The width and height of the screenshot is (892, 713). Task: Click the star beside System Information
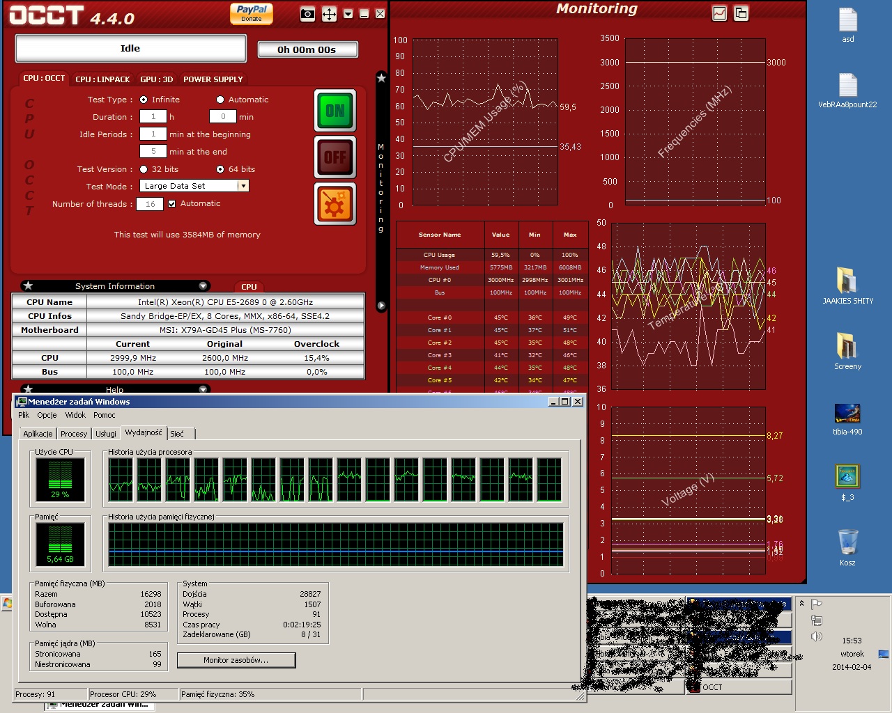pos(28,285)
